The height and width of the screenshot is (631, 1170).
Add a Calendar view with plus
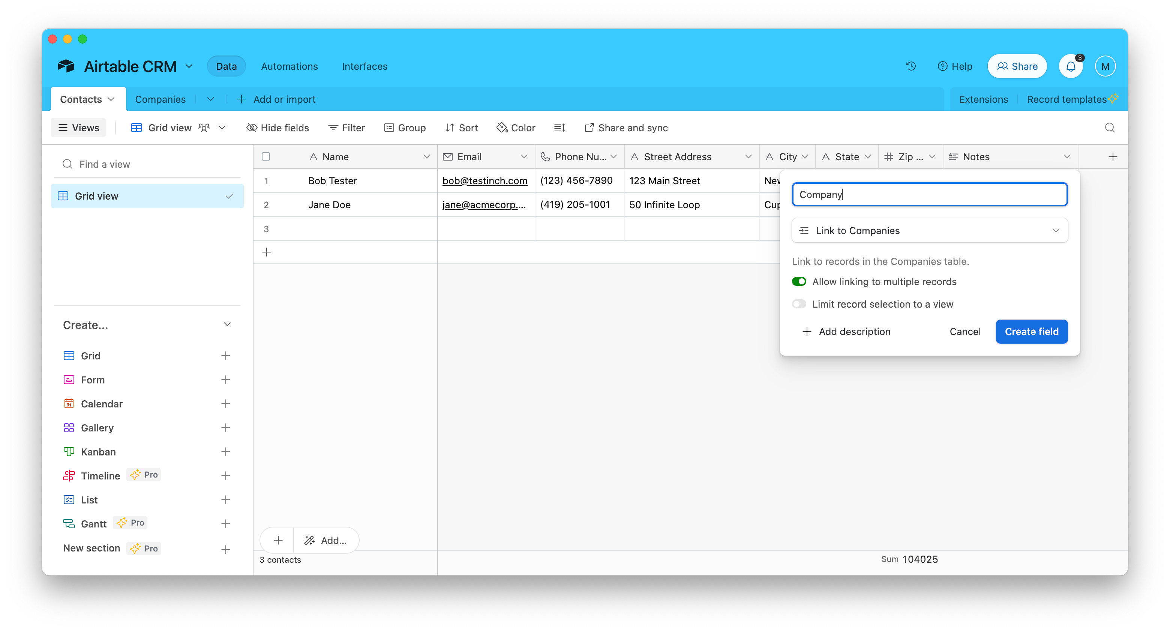226,404
